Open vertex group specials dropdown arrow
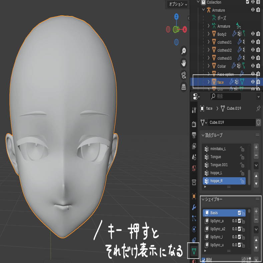The width and height of the screenshot is (263, 263). tap(256, 166)
